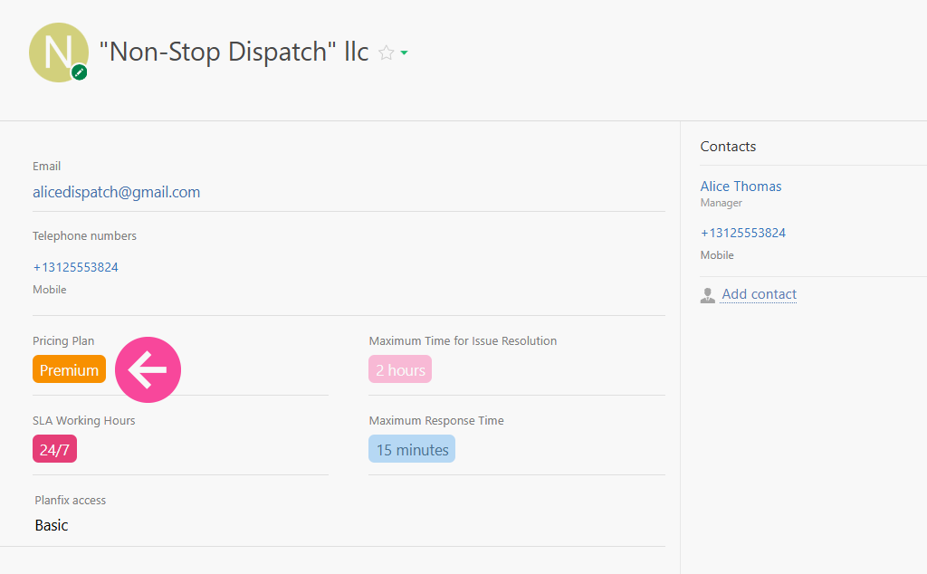Click the mobile number under Telephone numbers
The image size is (927, 574).
[x=76, y=267]
